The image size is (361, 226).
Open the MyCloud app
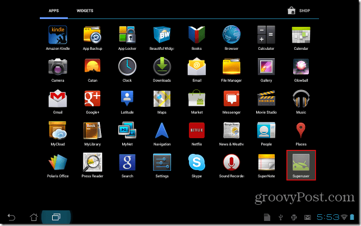pos(58,134)
